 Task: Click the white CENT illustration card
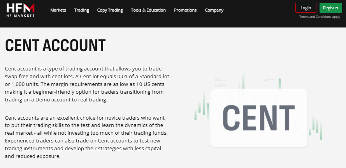point(258,118)
